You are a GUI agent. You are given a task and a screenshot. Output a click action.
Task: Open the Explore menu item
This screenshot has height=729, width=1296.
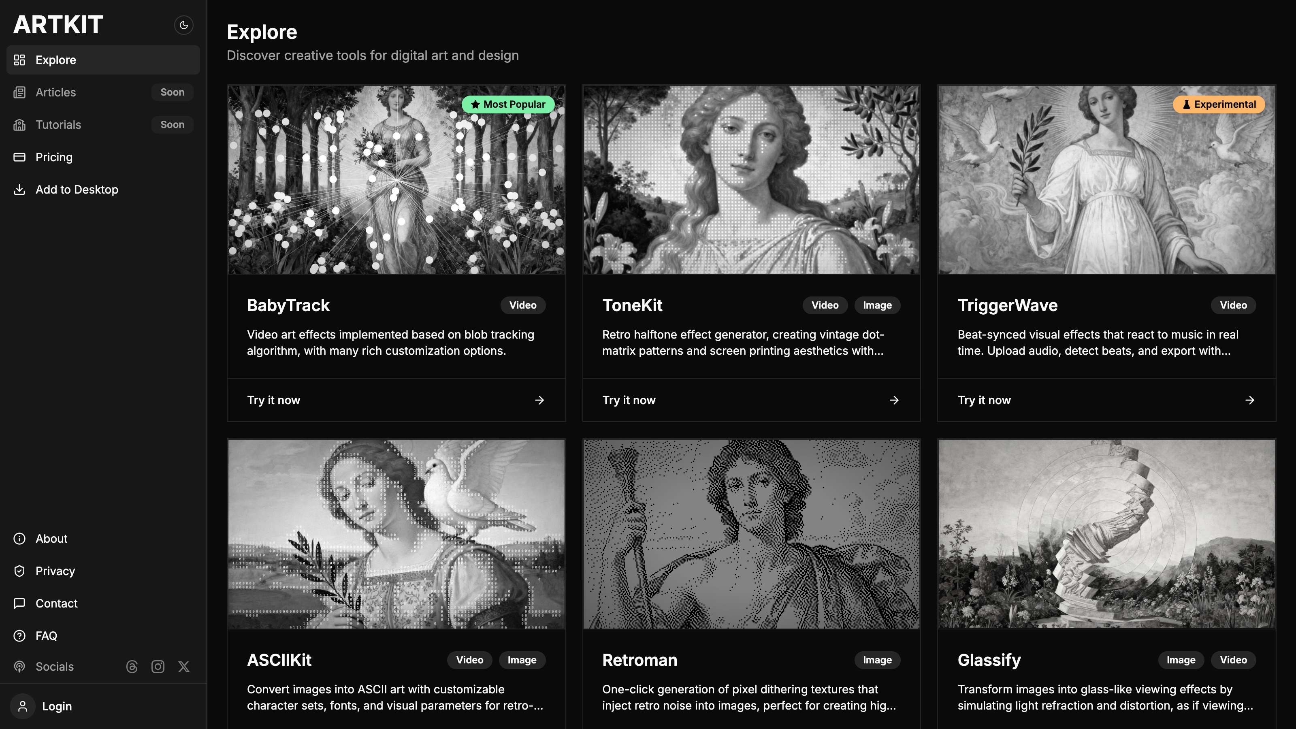pyautogui.click(x=103, y=60)
